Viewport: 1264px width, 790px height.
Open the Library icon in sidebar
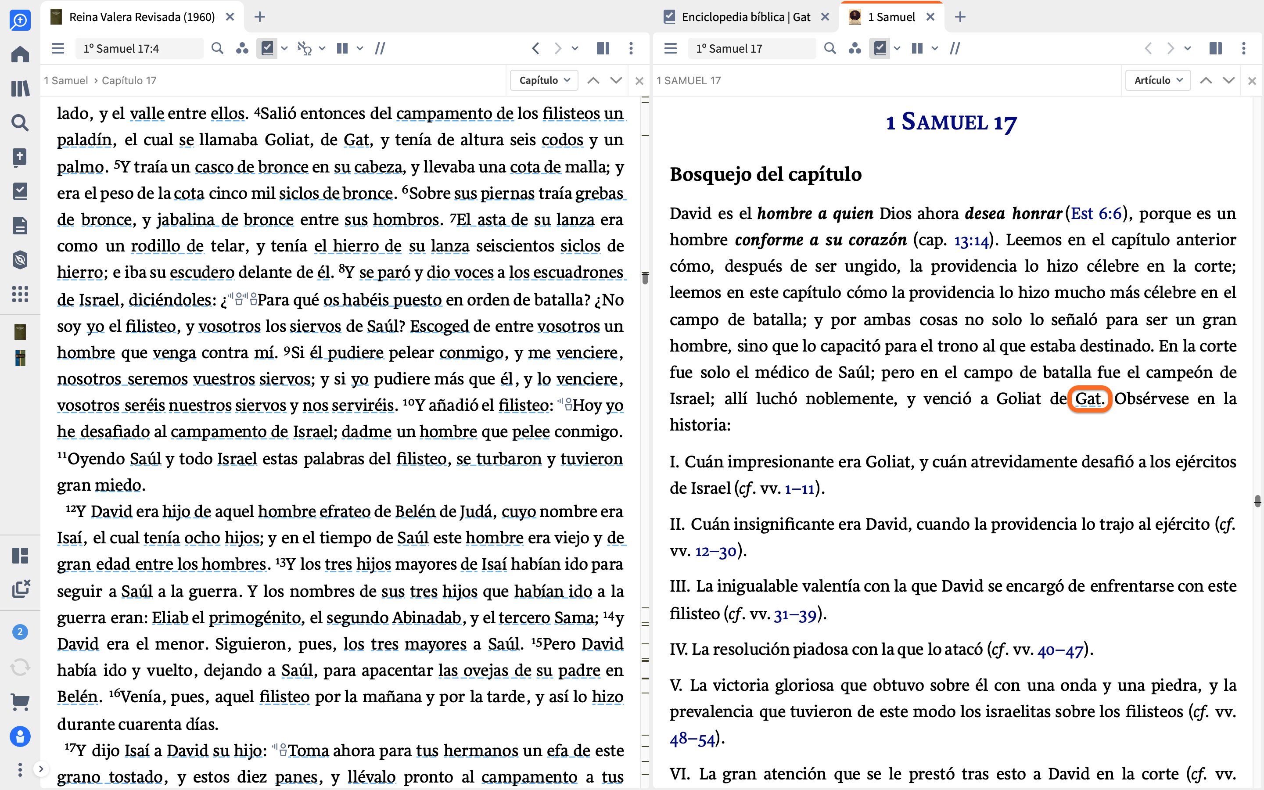(x=20, y=88)
